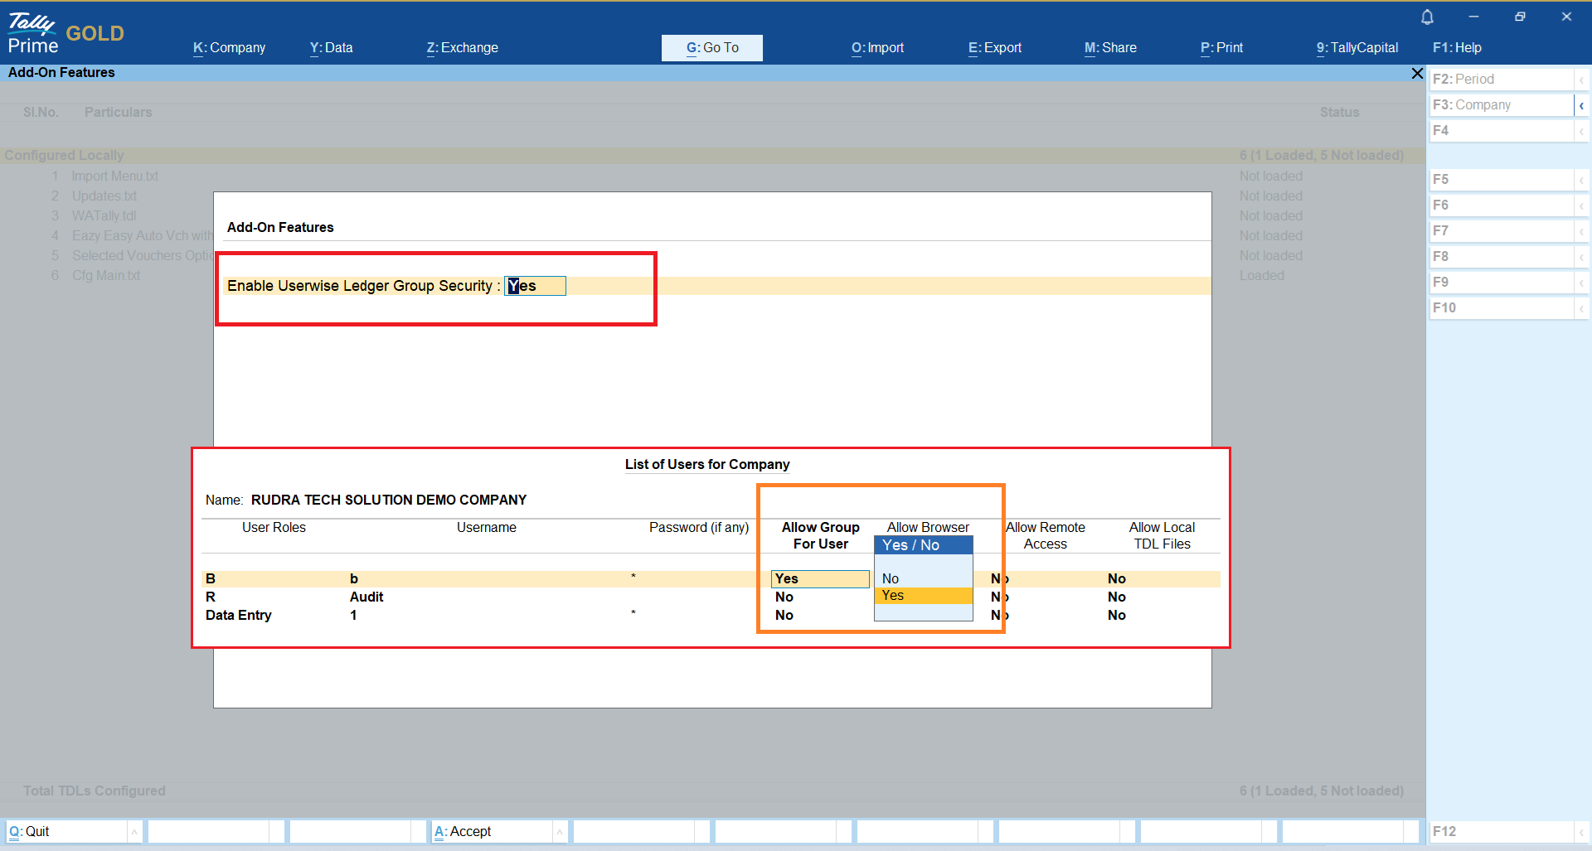The height and width of the screenshot is (851, 1592).
Task: Click the notification bell icon
Action: (x=1427, y=17)
